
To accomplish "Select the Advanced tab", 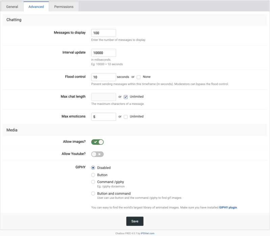I will tap(36, 7).
